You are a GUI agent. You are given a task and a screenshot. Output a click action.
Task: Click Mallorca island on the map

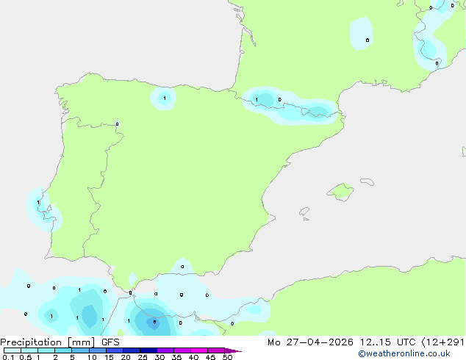click(340, 192)
